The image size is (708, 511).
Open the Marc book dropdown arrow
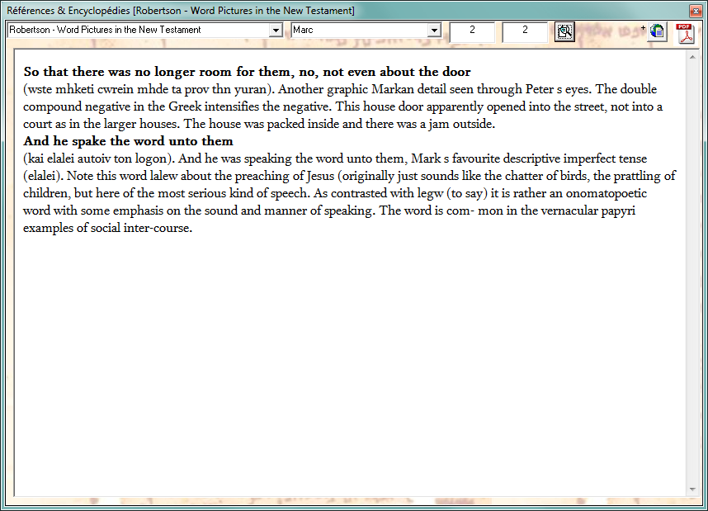tap(434, 31)
